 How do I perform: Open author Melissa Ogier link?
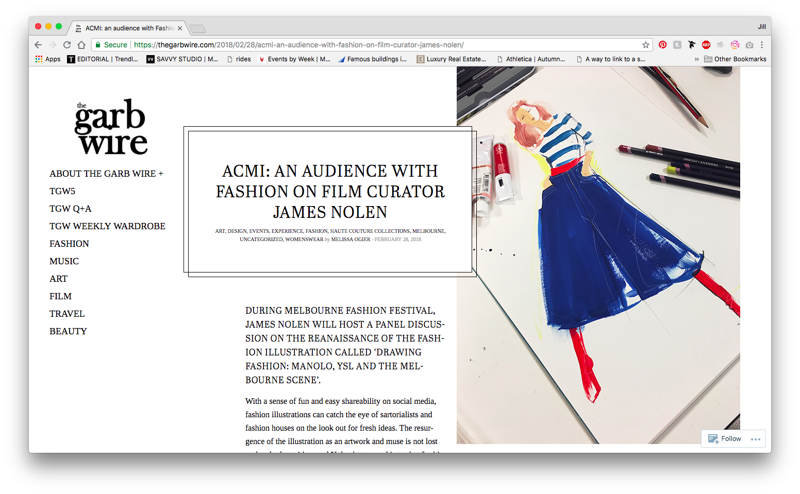pyautogui.click(x=351, y=240)
